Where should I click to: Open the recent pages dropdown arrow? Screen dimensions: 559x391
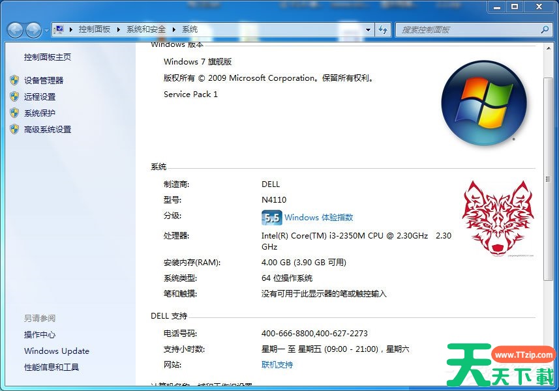(x=46, y=31)
